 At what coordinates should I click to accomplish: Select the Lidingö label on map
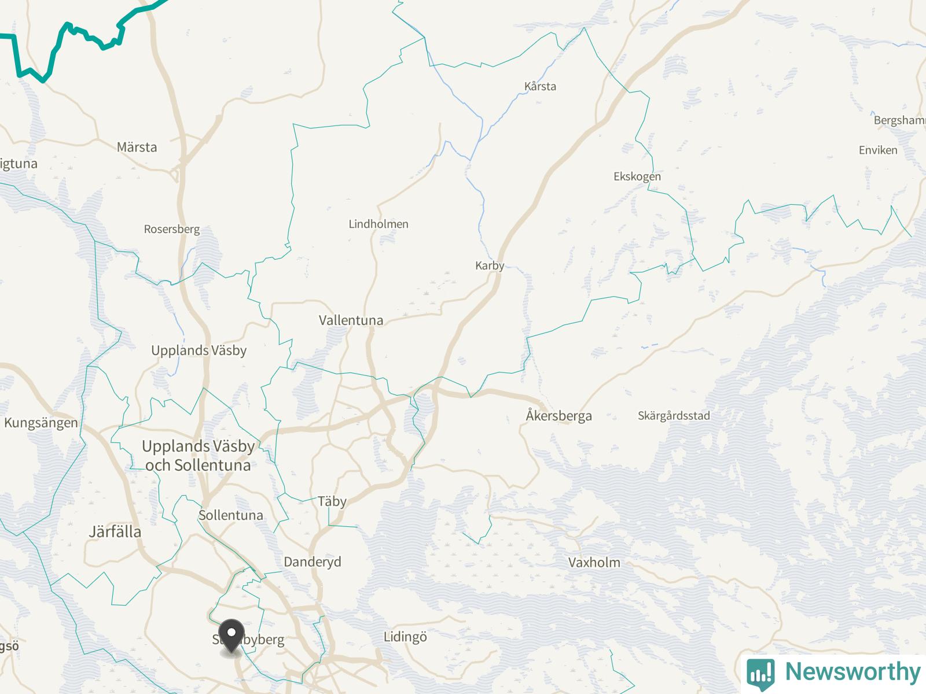click(x=405, y=637)
